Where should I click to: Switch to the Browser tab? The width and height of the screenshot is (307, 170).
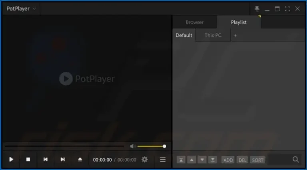click(195, 22)
